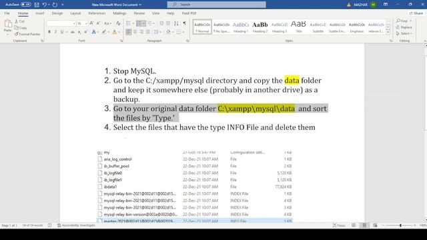Open the document title dropdown
This screenshot has height=240, width=427.
[x=140, y=5]
